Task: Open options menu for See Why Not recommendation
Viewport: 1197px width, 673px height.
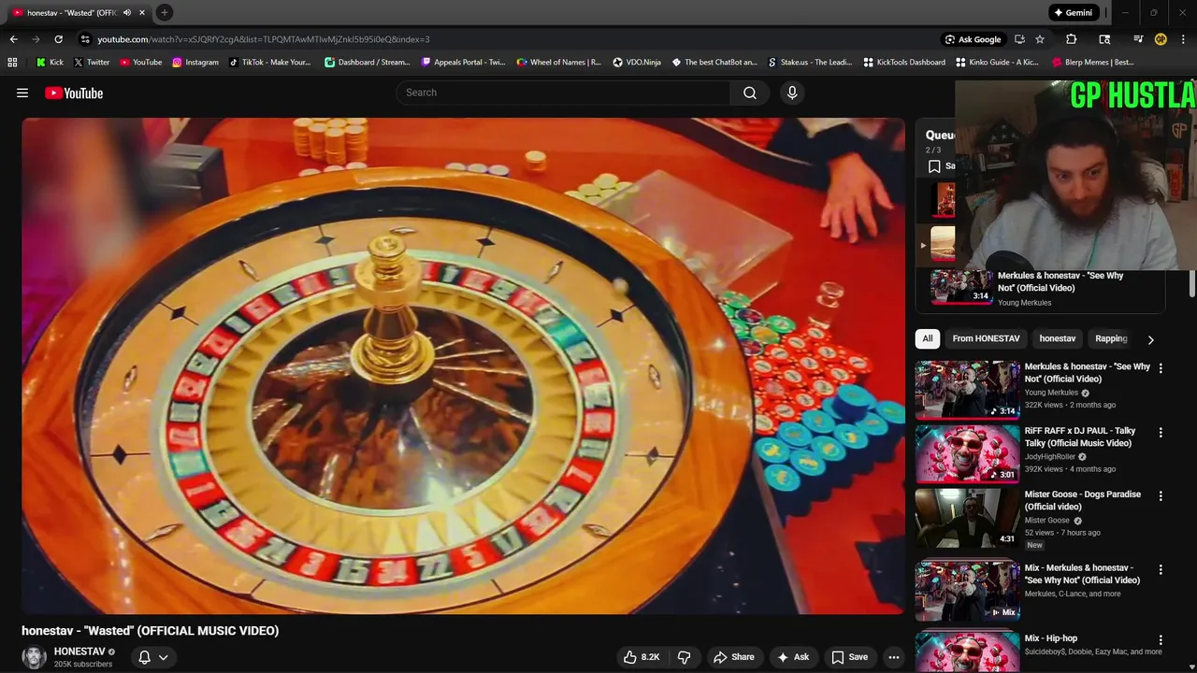Action: tap(1161, 369)
